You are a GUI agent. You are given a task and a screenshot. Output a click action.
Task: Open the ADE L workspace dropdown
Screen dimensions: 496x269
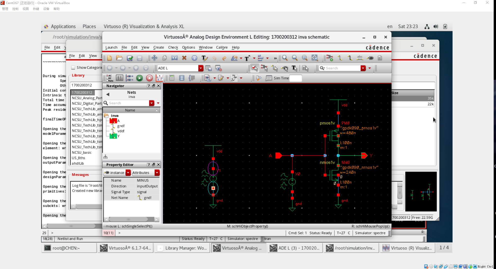pos(201,68)
